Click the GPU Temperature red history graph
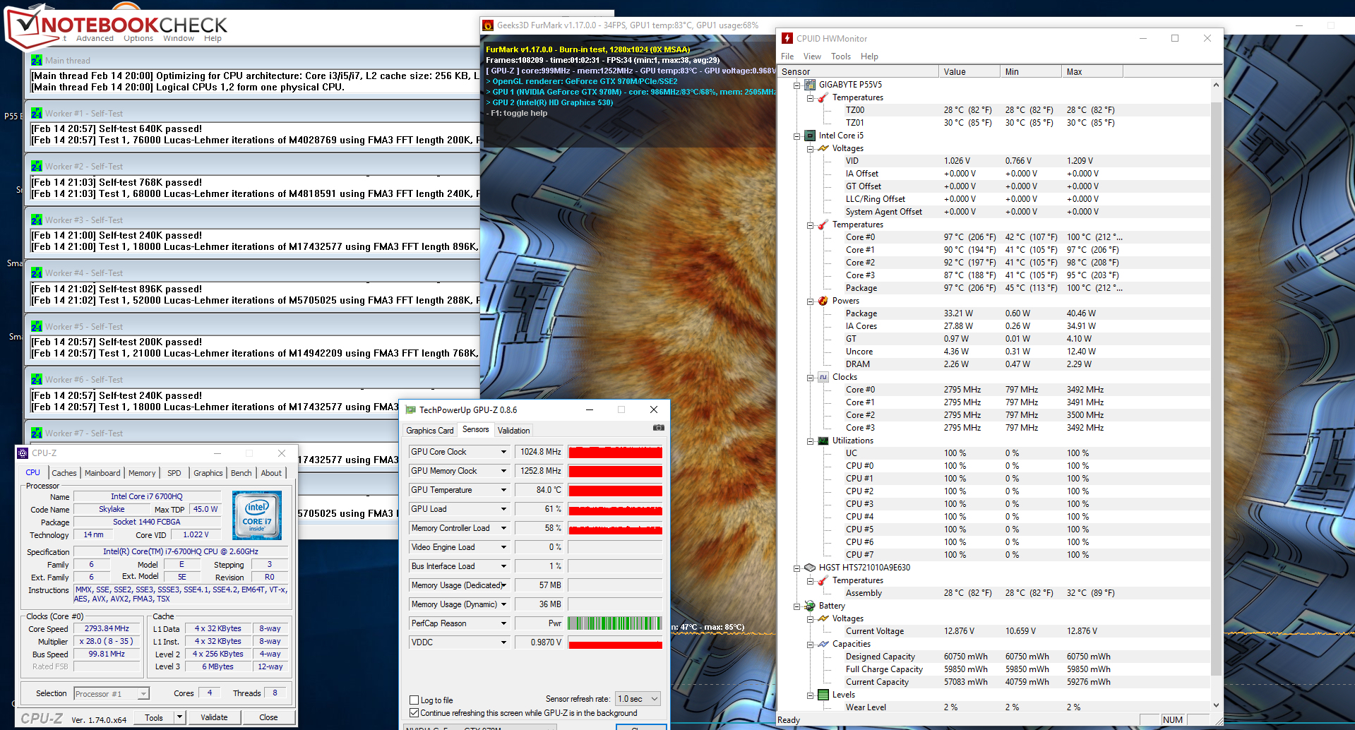The width and height of the screenshot is (1355, 730). [615, 490]
